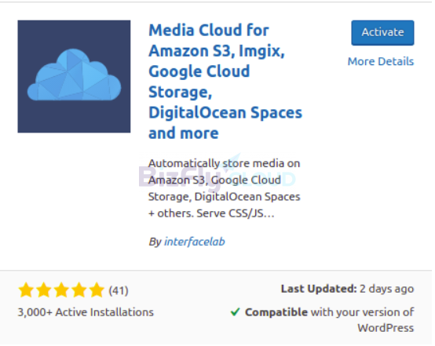This screenshot has width=435, height=346.
Task: Select 'Compatible with your version of WordPress' text
Action: [x=329, y=320]
